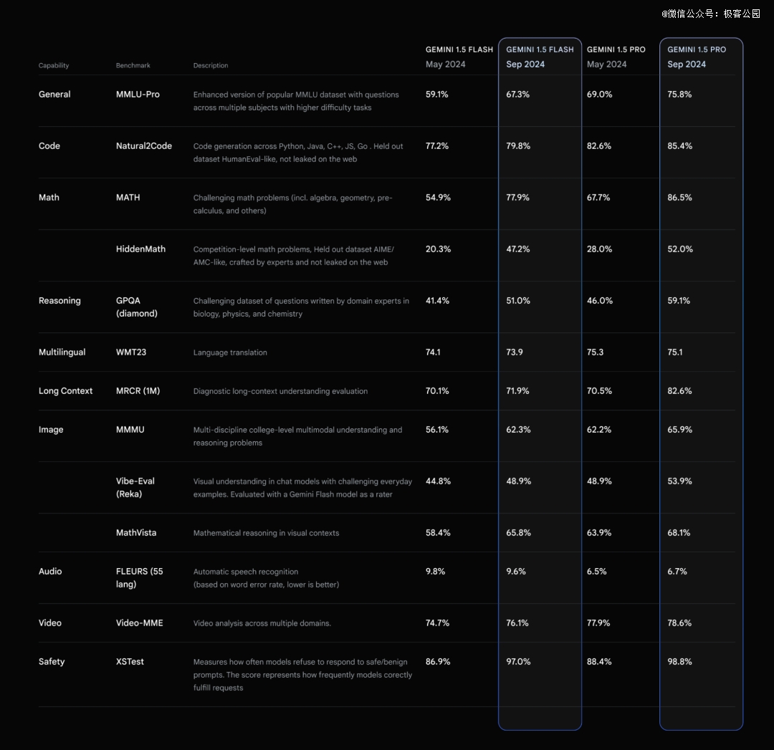Click the Safety capability label
The image size is (774, 750).
point(52,662)
